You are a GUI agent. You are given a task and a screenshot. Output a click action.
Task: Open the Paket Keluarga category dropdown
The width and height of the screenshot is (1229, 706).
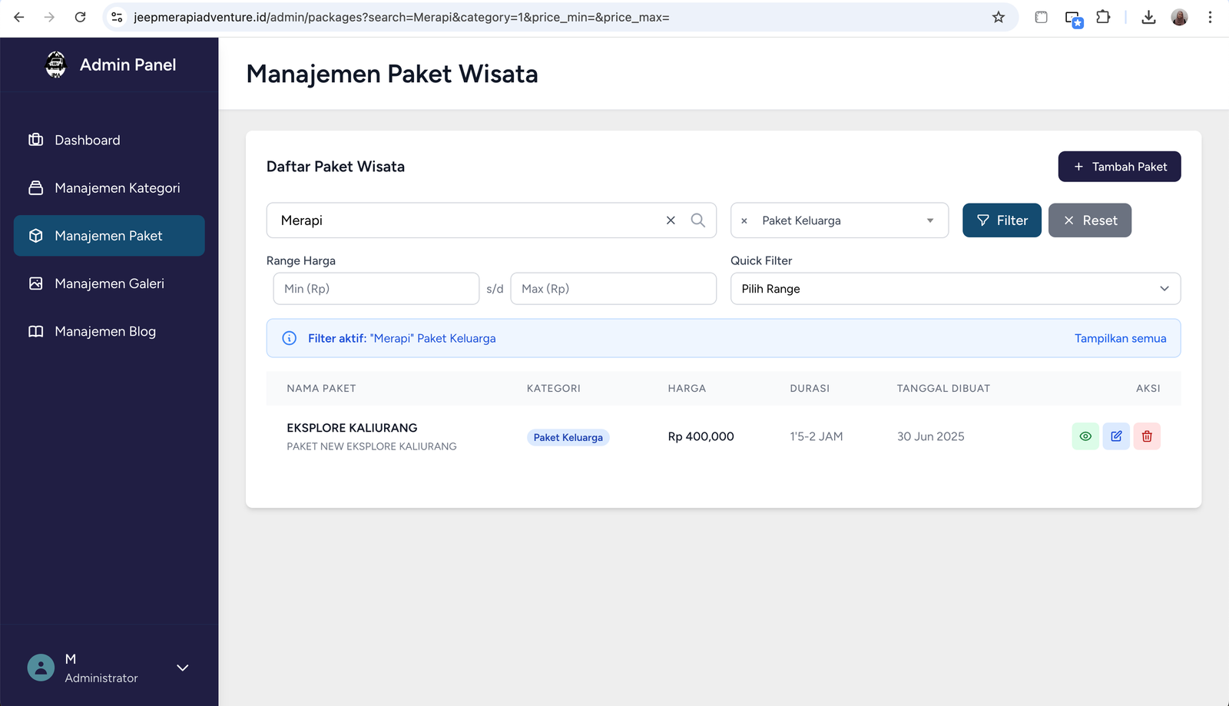tap(929, 220)
